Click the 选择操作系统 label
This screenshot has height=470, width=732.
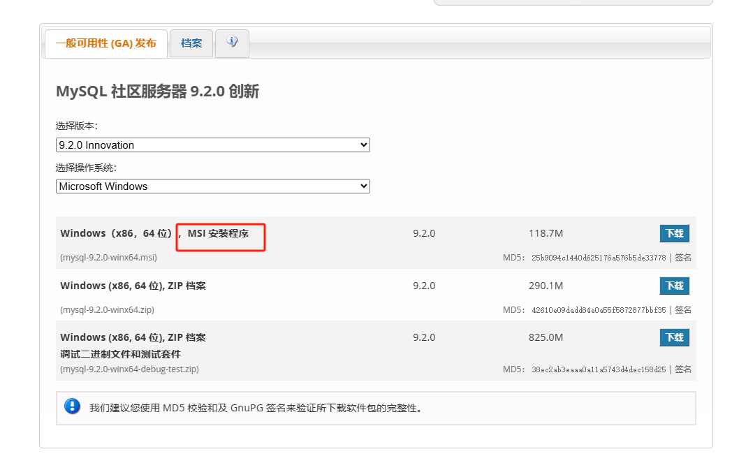point(86,168)
